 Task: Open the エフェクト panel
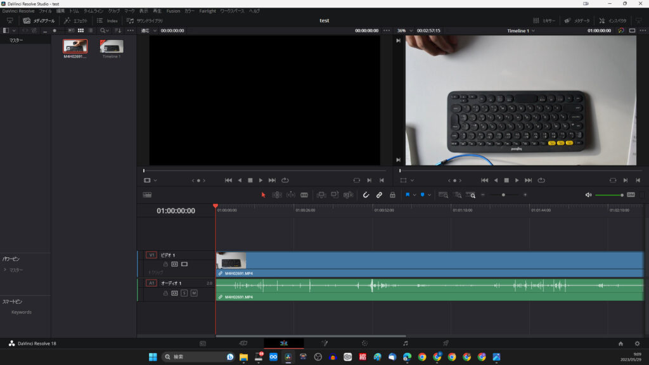coord(76,21)
